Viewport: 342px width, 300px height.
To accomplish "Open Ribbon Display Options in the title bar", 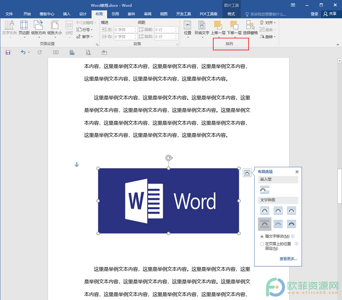I will tap(293, 5).
